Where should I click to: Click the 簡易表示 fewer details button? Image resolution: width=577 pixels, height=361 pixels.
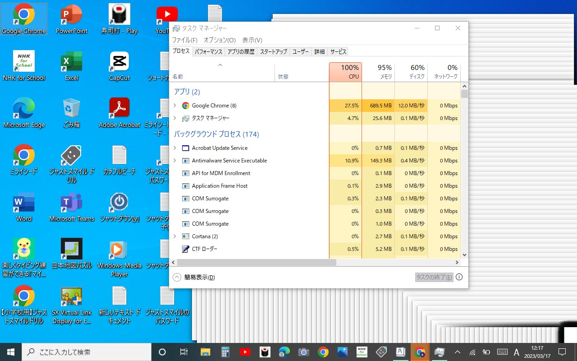tap(194, 278)
